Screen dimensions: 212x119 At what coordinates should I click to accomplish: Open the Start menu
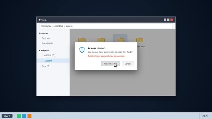[7, 116]
